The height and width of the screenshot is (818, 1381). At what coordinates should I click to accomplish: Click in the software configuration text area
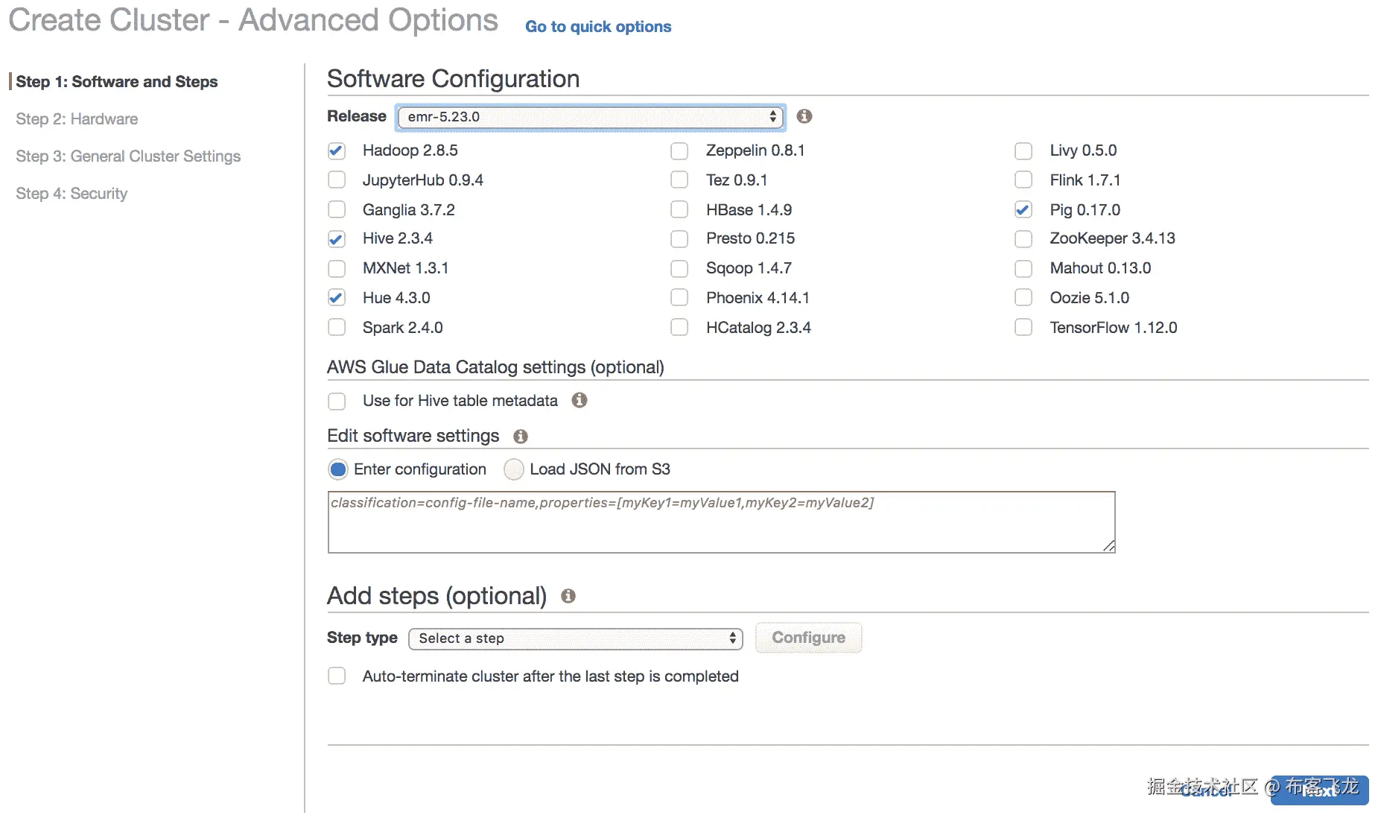coord(720,523)
